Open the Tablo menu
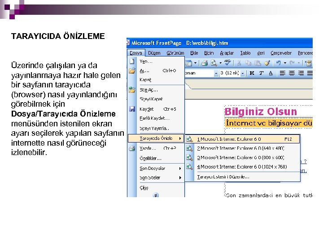The image size is (323, 242). (245, 53)
